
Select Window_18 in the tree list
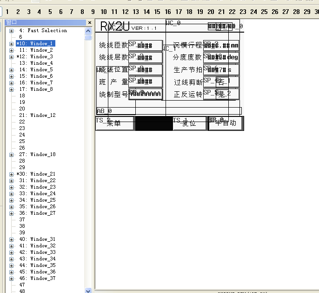(x=43, y=155)
